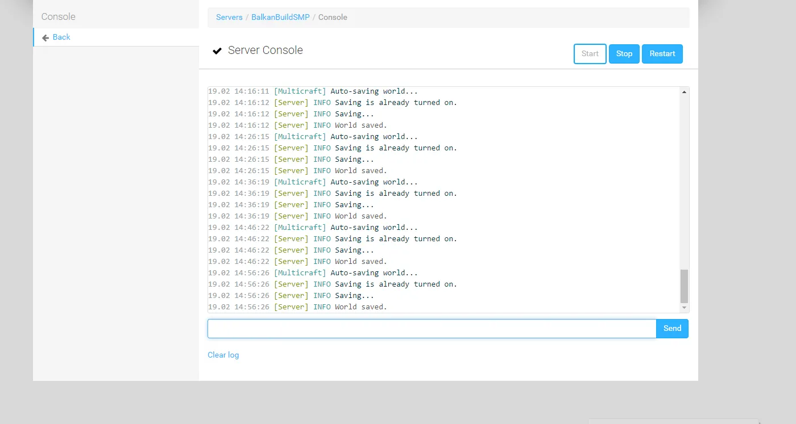Click the Server Console page title
This screenshot has width=796, height=424.
coord(265,51)
